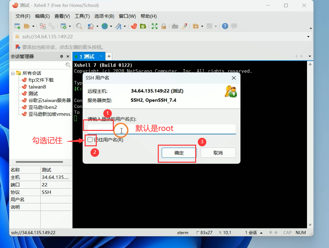The width and height of the screenshot is (329, 248).
Task: Open the blue Help question icon
Action: 225,26
